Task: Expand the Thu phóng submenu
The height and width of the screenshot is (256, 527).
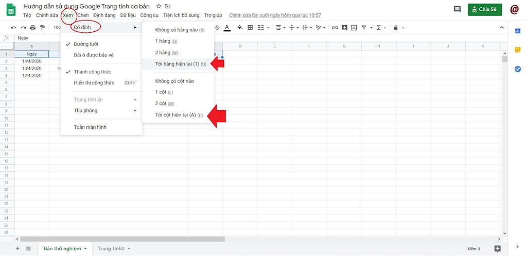Action: click(101, 111)
